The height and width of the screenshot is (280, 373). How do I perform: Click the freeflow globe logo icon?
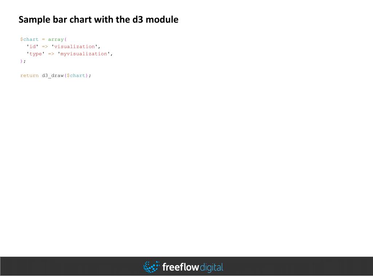point(151,267)
